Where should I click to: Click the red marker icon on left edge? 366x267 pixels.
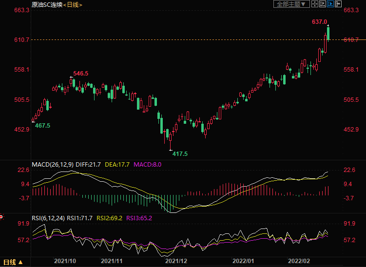[1, 215]
